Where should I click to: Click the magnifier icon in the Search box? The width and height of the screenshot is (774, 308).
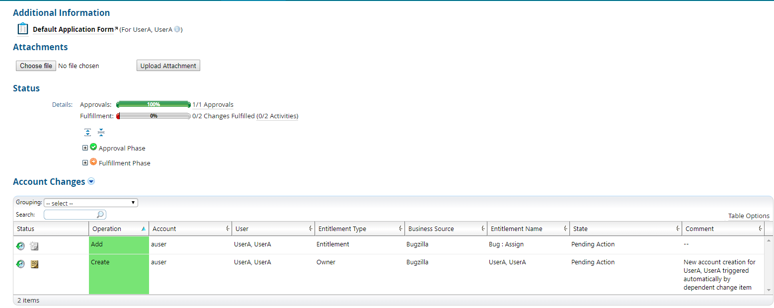100,214
